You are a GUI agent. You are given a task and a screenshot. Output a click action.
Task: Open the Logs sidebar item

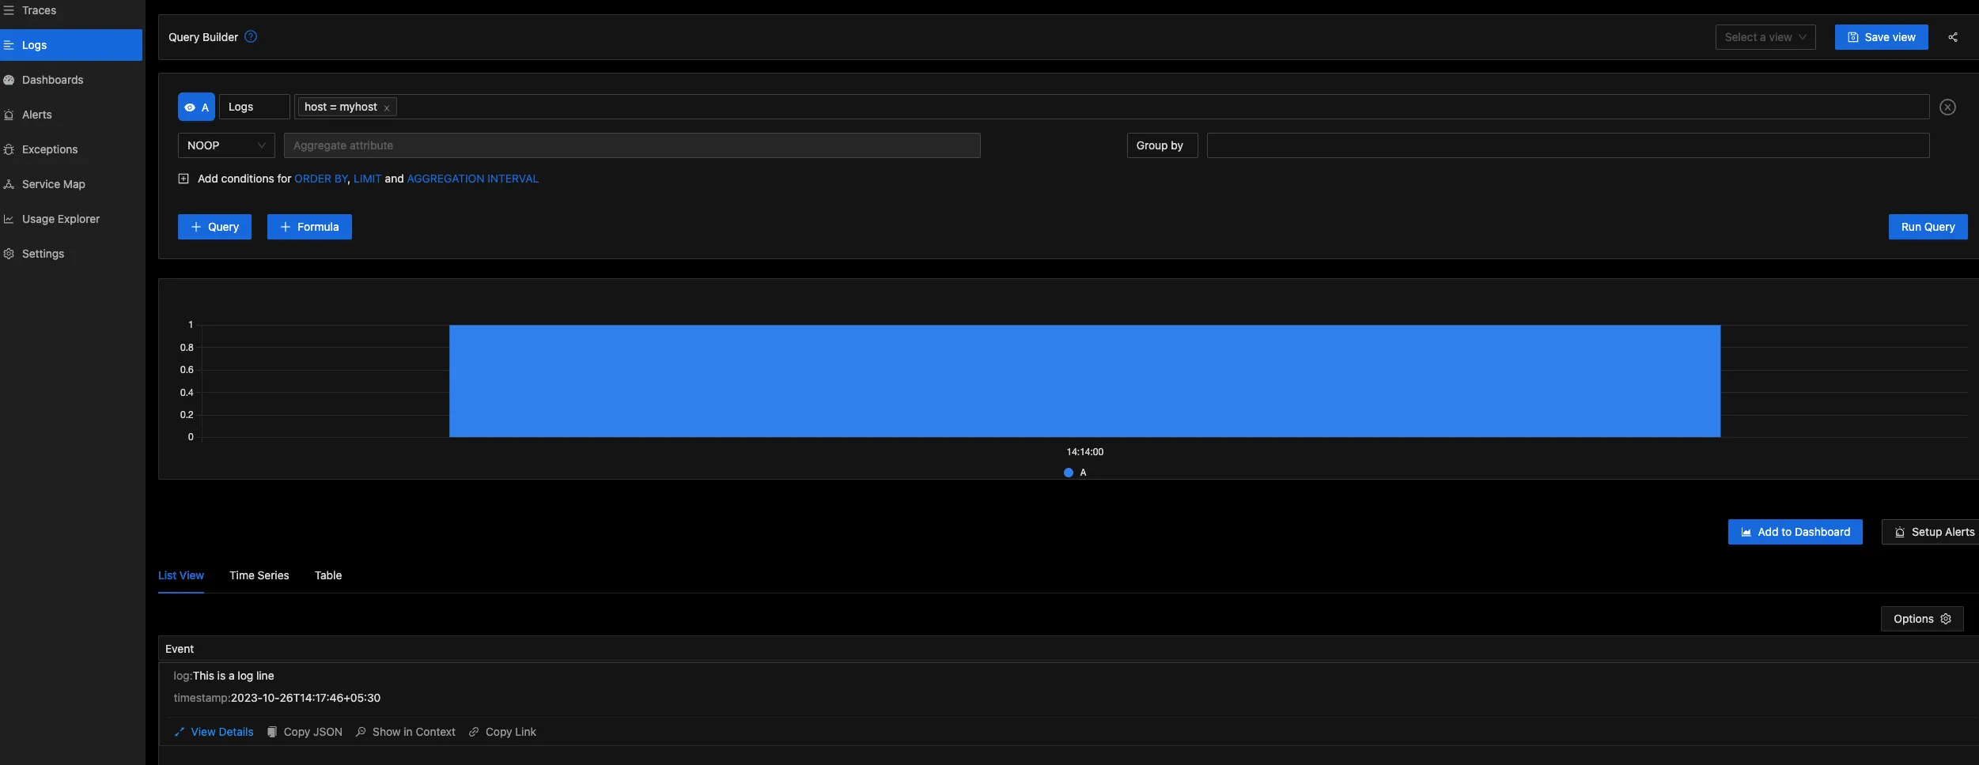pos(71,45)
